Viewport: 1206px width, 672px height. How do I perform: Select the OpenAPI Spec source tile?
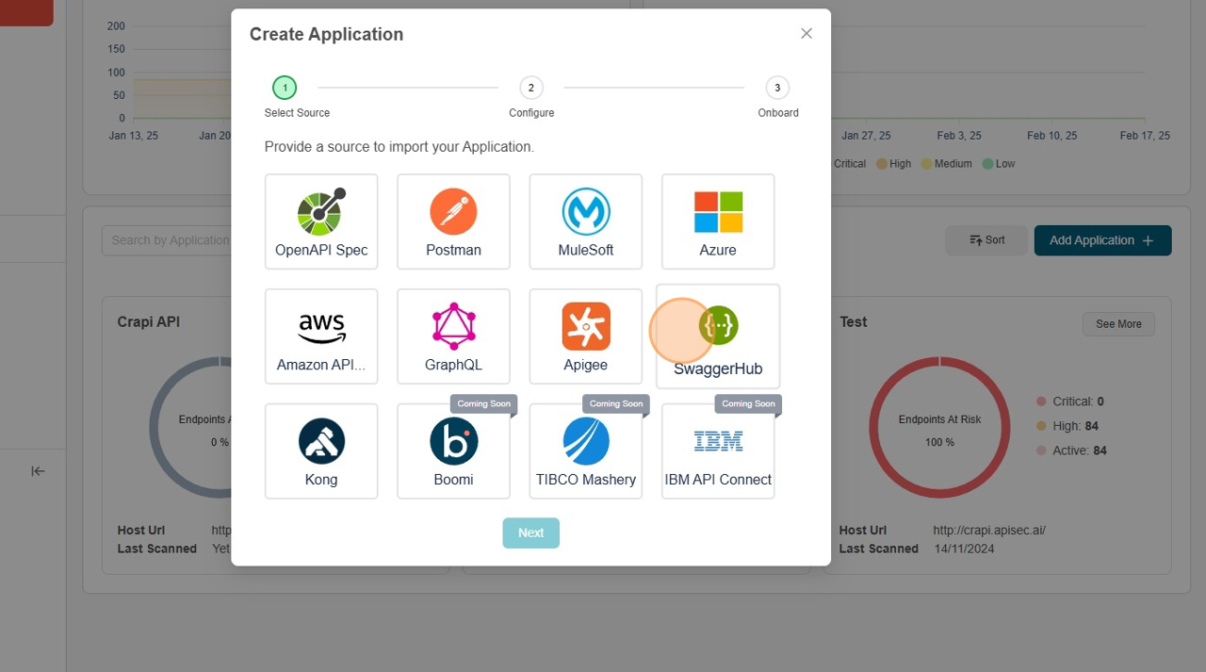pyautogui.click(x=321, y=221)
